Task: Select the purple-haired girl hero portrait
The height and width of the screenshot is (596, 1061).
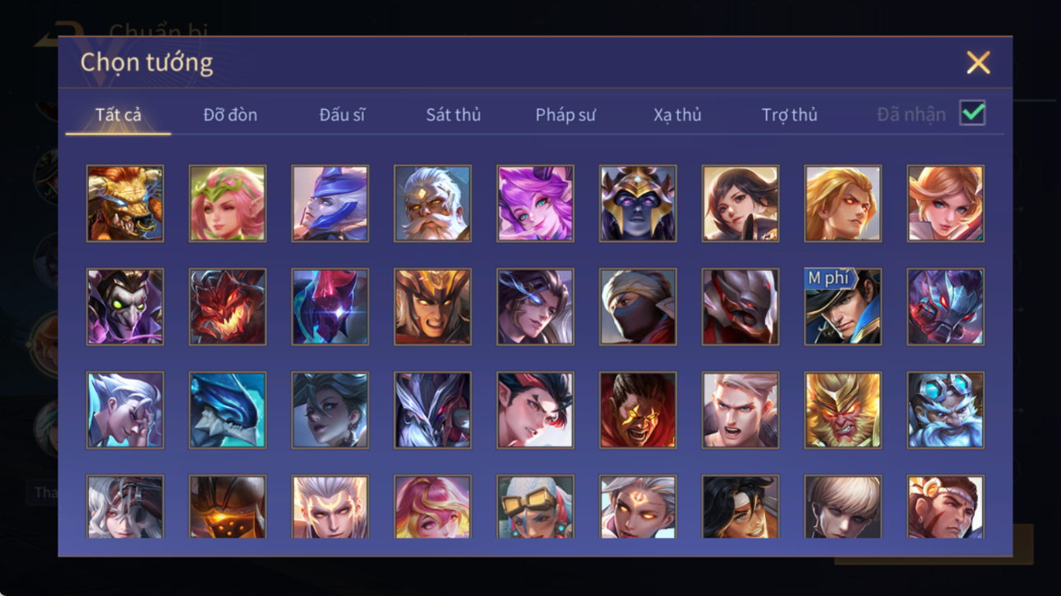Action: [535, 204]
